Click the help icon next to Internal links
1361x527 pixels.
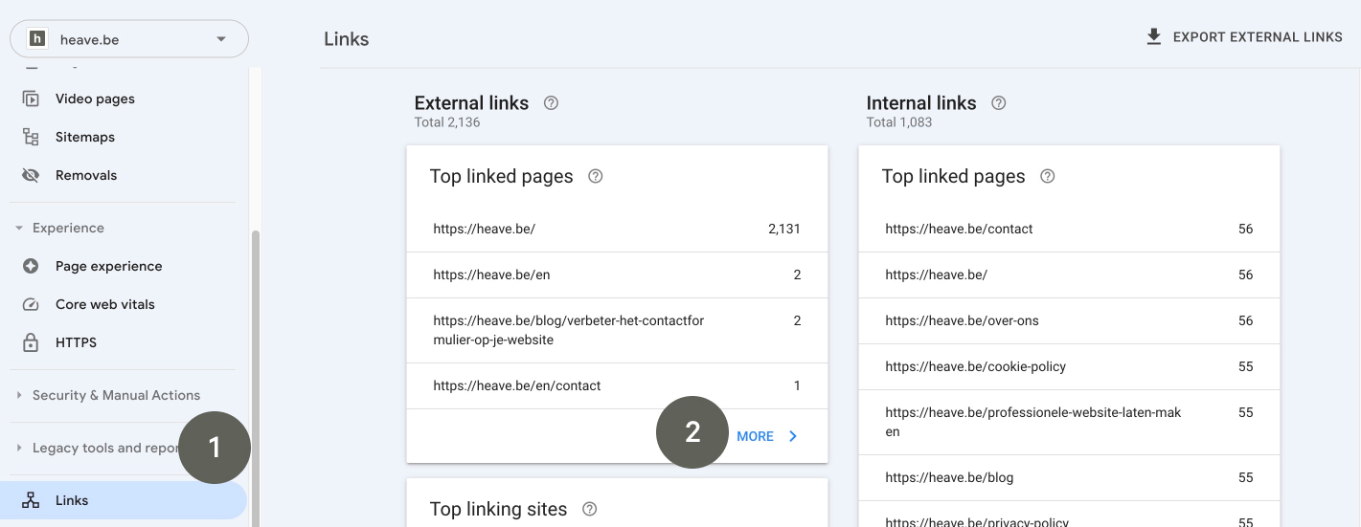click(999, 103)
